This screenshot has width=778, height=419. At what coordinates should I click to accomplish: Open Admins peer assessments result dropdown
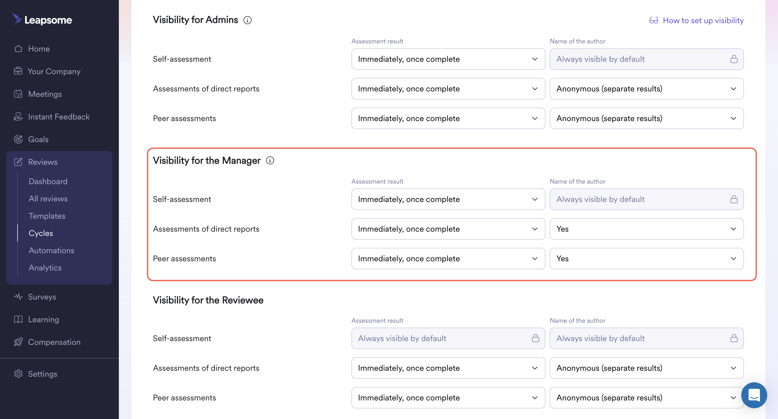tap(448, 118)
